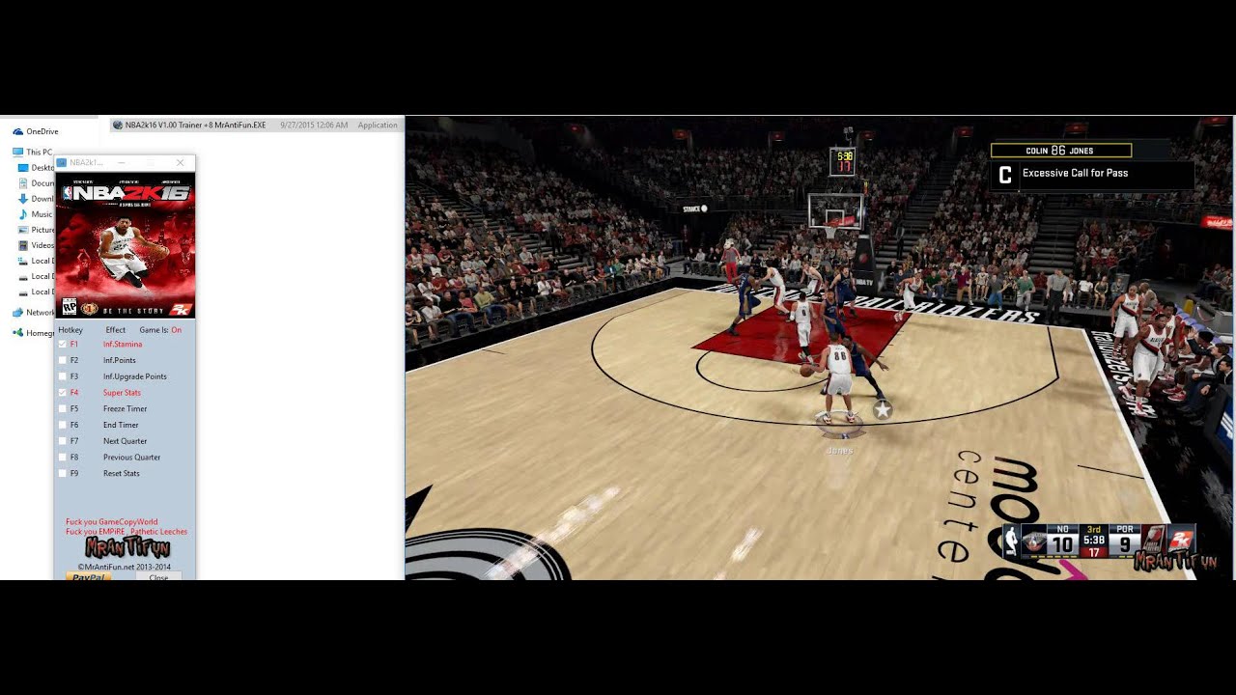Viewport: 1236px width, 695px height.
Task: Toggle the F4 Super Stats checkbox
Action: (63, 393)
